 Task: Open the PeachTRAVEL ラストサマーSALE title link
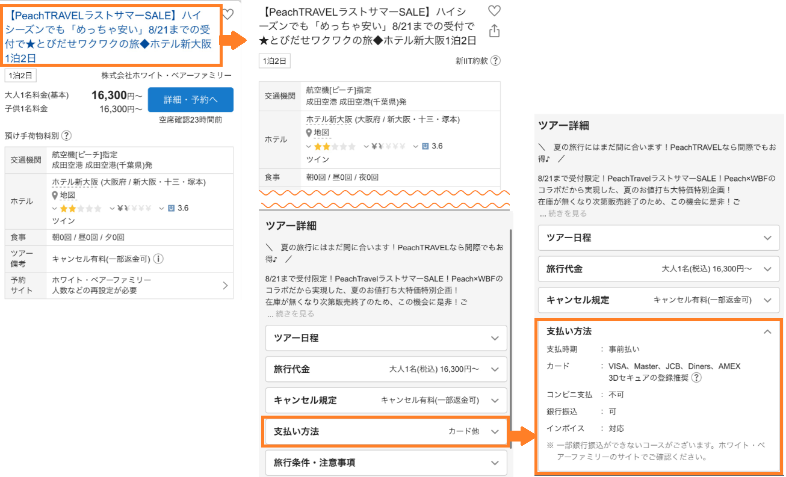[x=111, y=36]
